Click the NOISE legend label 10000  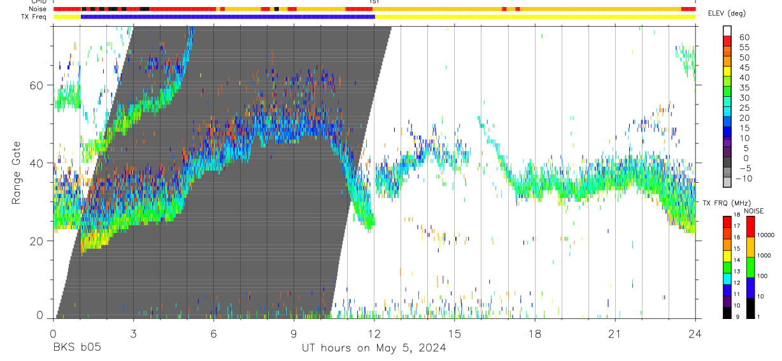pyautogui.click(x=765, y=235)
